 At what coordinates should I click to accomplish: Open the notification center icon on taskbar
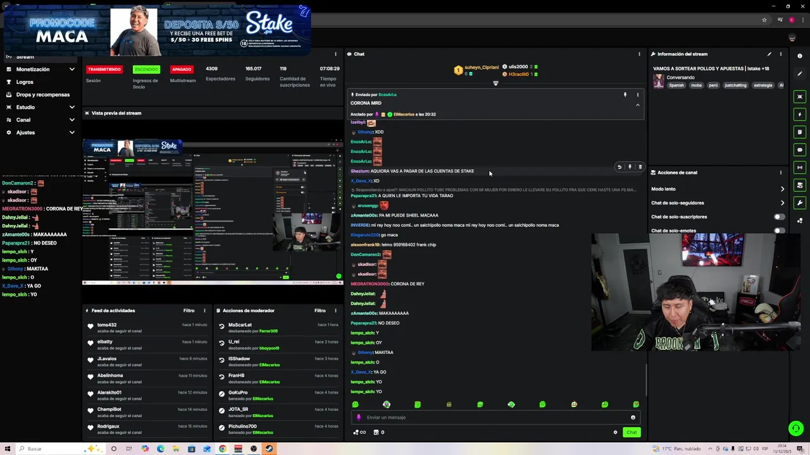tap(801, 449)
